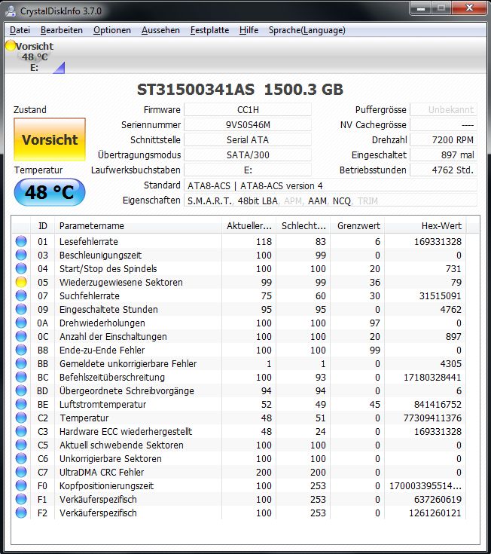491x554 pixels.
Task: Click the Firmware field showing CC1H
Action: click(248, 109)
